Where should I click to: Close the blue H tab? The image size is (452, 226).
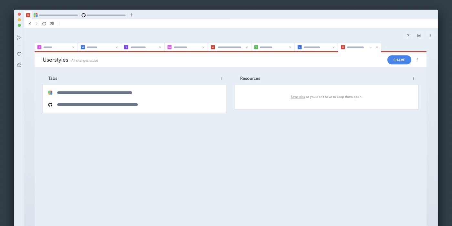tap(333, 47)
